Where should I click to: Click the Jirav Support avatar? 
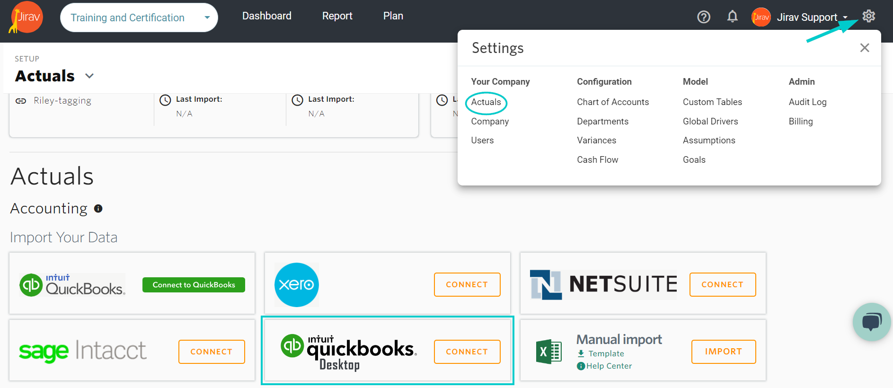click(761, 17)
